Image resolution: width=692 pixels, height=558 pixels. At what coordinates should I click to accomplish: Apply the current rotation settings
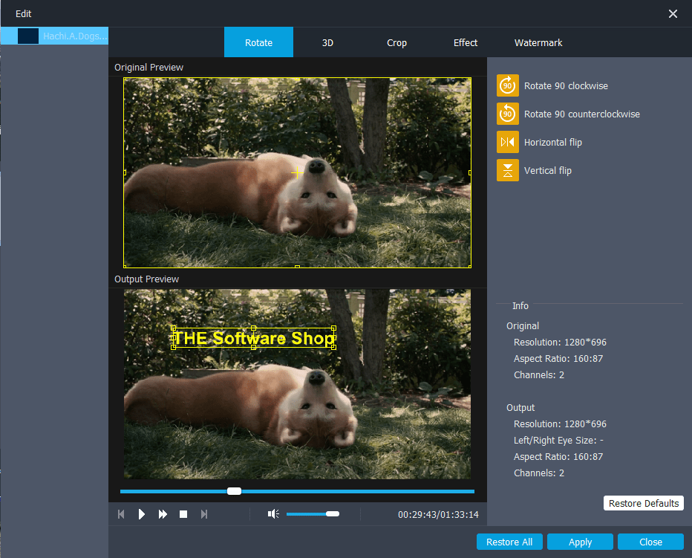[580, 542]
